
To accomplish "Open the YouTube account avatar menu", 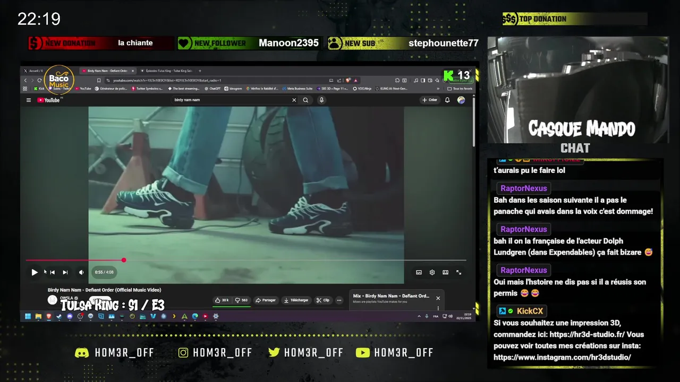I will point(461,100).
